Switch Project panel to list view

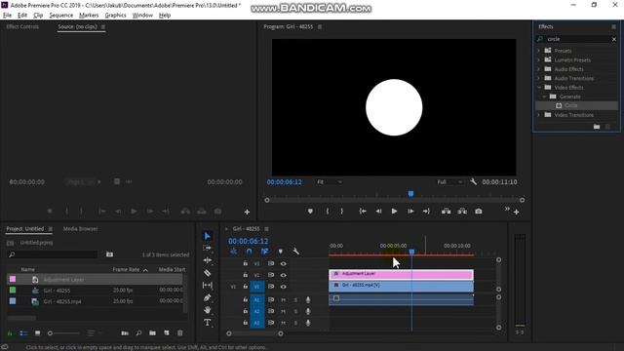23,333
